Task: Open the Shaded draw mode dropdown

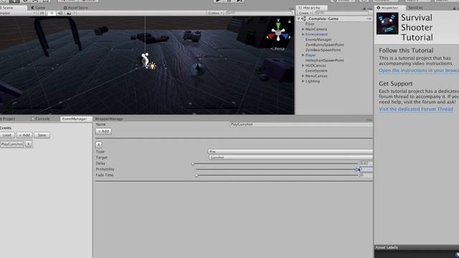Action: [x=17, y=13]
